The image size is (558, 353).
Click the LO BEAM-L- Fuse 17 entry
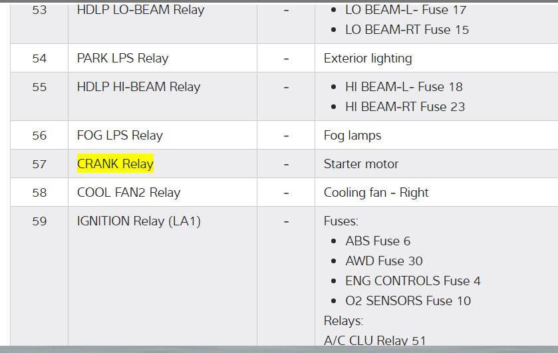pyautogui.click(x=406, y=10)
